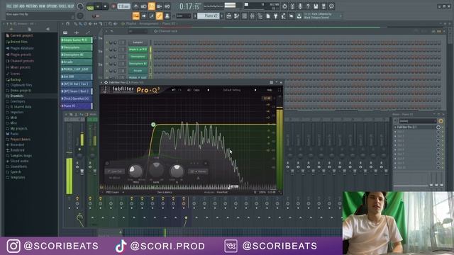The image size is (454, 255).
Task: Toggle multilink to controllers icon
Action: click(159, 16)
